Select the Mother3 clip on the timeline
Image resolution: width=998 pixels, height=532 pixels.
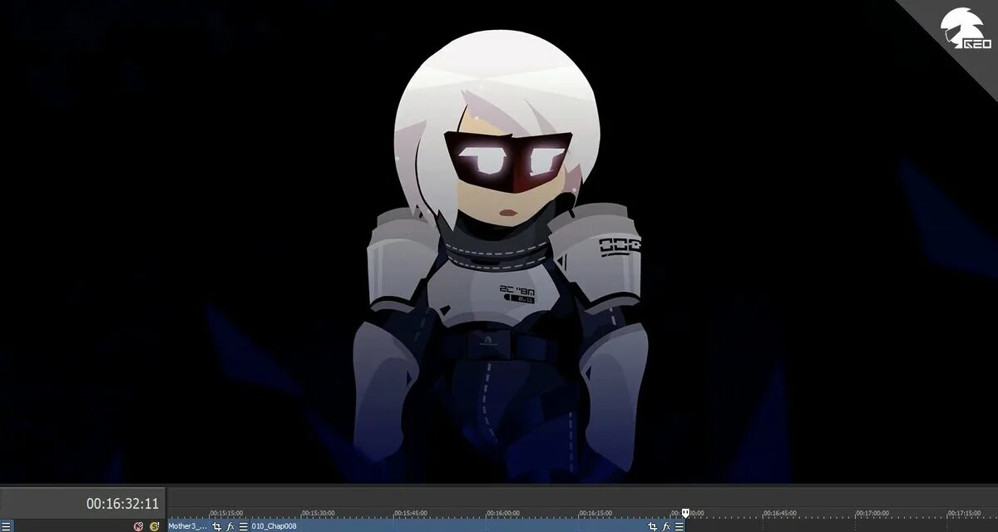pyautogui.click(x=188, y=526)
